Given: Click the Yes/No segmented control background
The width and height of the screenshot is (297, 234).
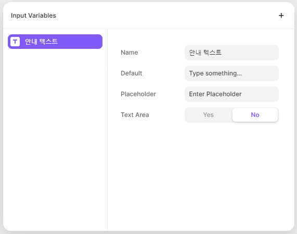Looking at the screenshot, I should (231, 115).
